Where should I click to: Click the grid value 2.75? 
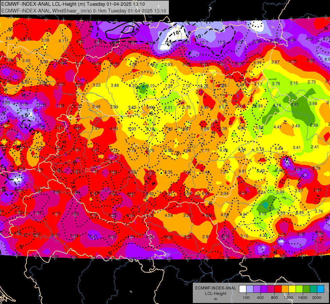tap(293, 61)
